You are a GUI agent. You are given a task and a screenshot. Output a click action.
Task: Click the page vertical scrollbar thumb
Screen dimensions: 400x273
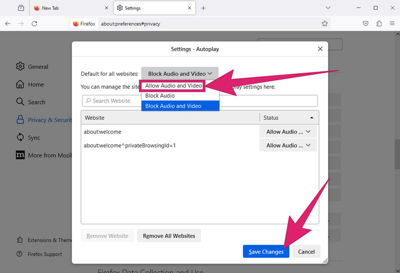pyautogui.click(x=397, y=154)
